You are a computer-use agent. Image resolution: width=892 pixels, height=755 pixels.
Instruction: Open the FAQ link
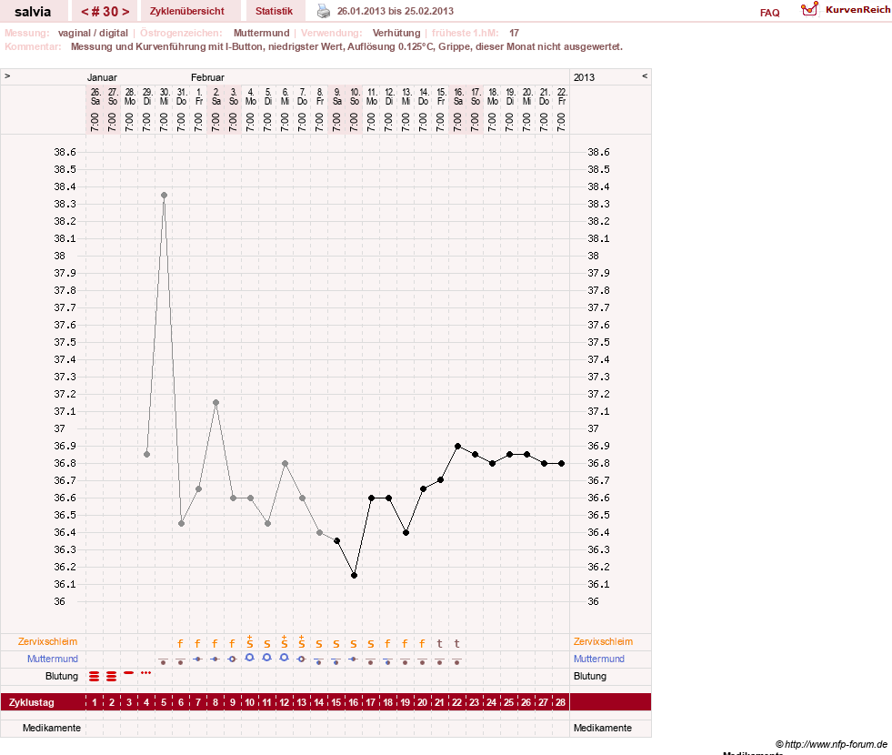pos(769,13)
